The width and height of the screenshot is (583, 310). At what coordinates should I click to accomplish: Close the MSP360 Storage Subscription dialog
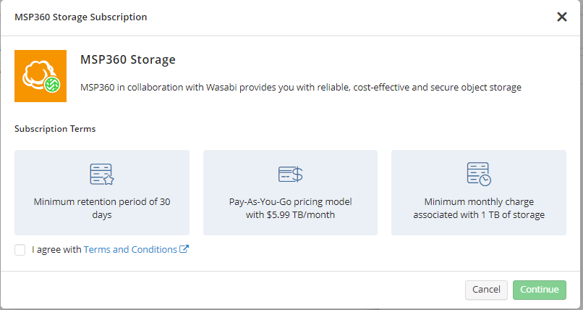[x=561, y=17]
